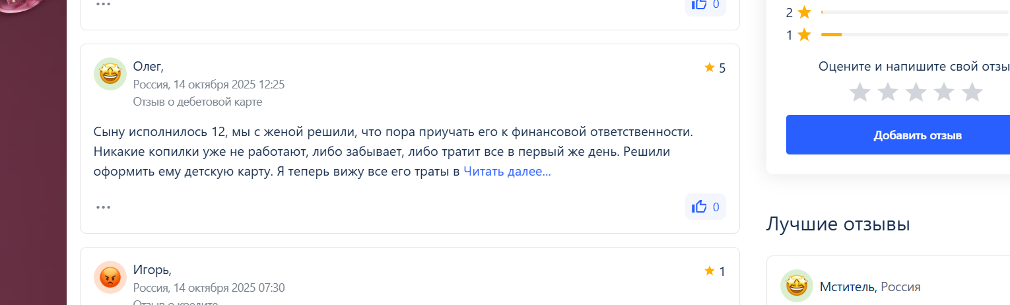
Task: Click the Мститель emoji avatar
Action: [796, 286]
